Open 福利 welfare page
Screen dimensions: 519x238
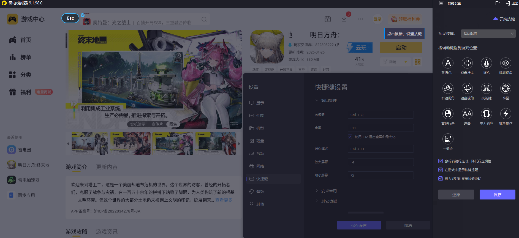pos(20,92)
